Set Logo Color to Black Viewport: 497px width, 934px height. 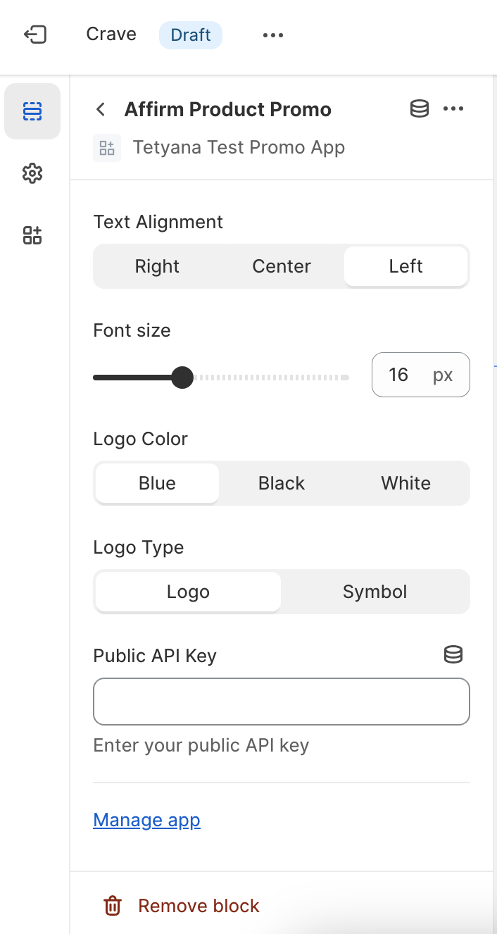281,483
